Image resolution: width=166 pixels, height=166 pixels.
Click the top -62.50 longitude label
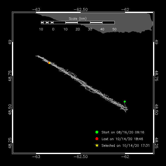click(81, 10)
